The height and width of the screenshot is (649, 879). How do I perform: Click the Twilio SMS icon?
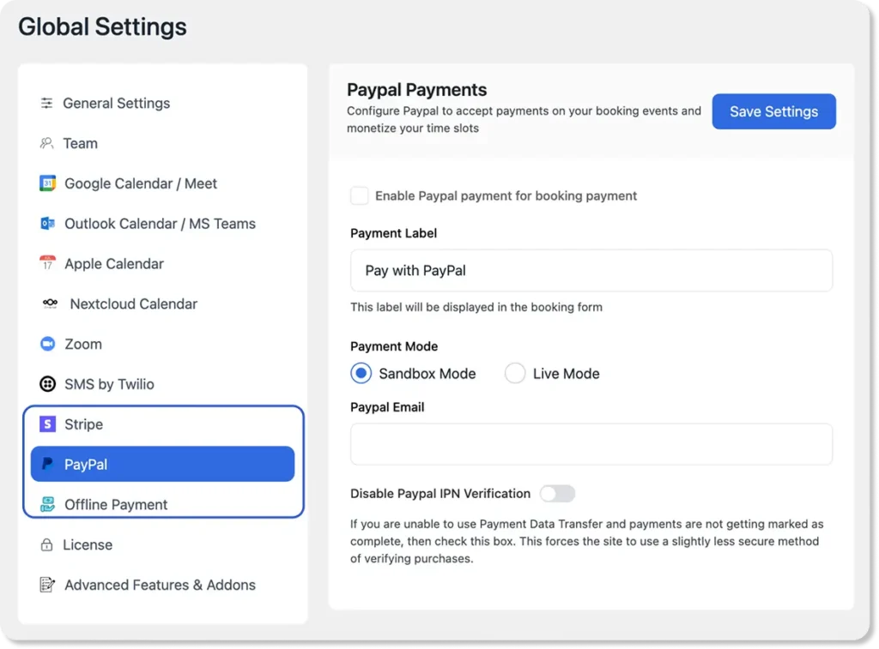(x=48, y=384)
